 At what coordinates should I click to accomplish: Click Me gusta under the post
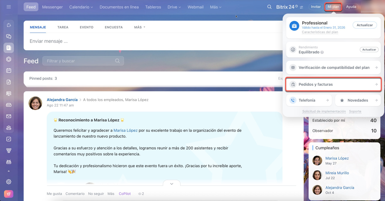click(x=54, y=194)
